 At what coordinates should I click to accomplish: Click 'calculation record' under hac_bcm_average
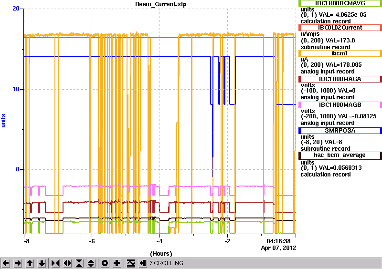pyautogui.click(x=326, y=175)
